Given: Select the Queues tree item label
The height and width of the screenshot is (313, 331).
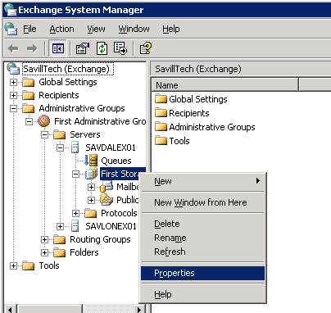Looking at the screenshot, I should (x=116, y=161).
